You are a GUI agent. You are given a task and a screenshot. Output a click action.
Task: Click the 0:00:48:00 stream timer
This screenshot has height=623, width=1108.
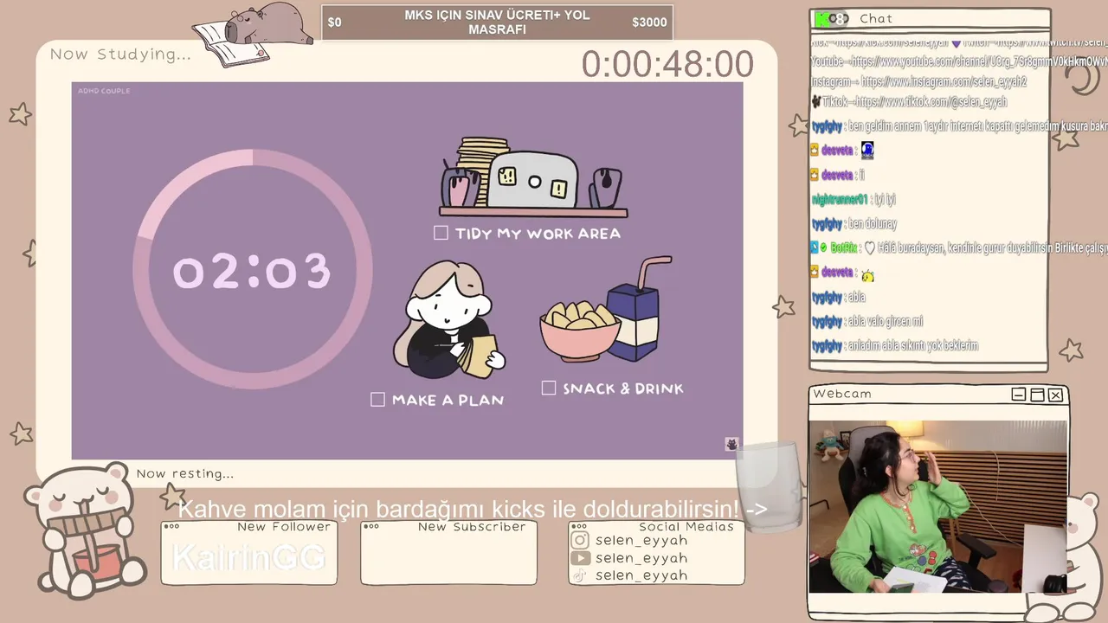click(x=667, y=64)
